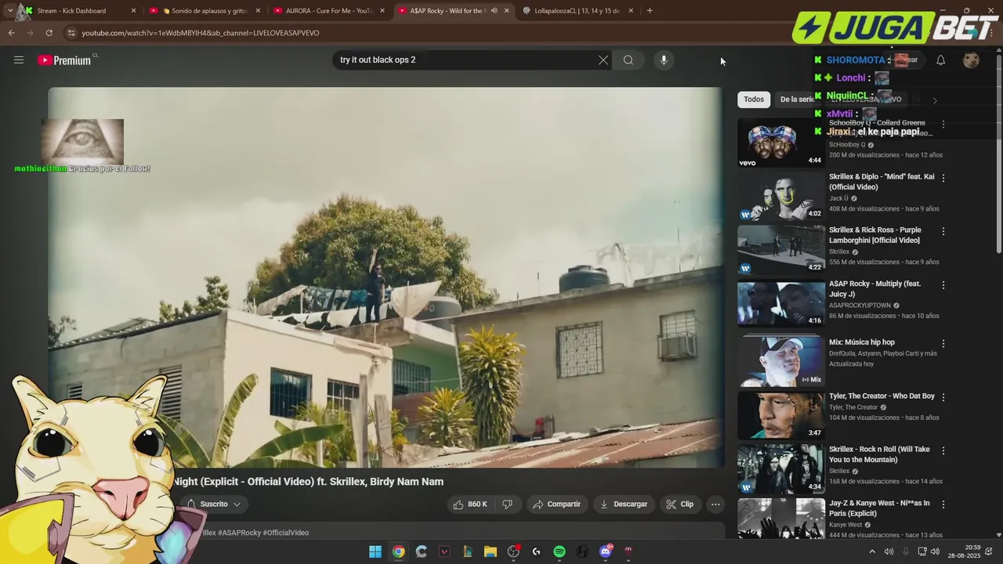Reload the page in Chrome

tap(49, 33)
